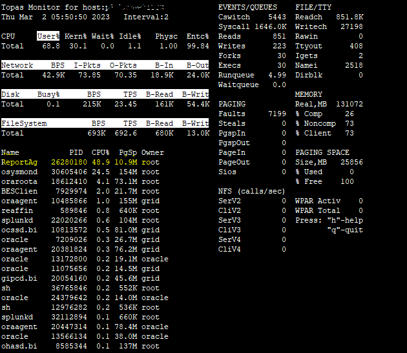Click the highlighted User% column header
This screenshot has width=407, height=353.
(48, 36)
